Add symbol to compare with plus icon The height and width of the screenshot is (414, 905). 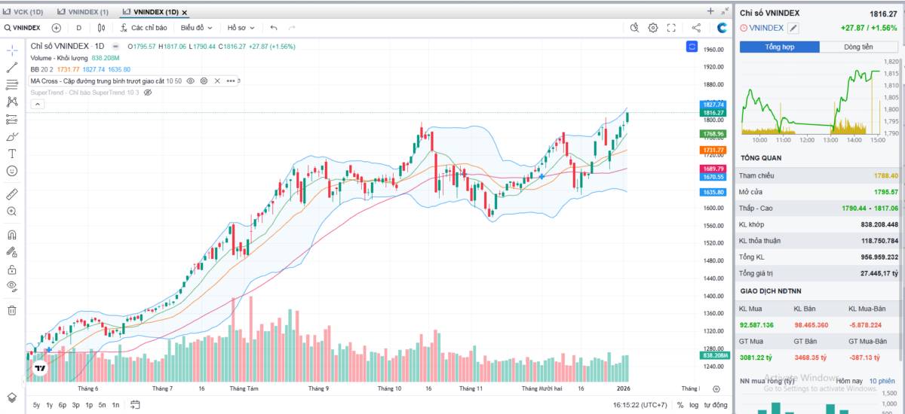pos(56,28)
